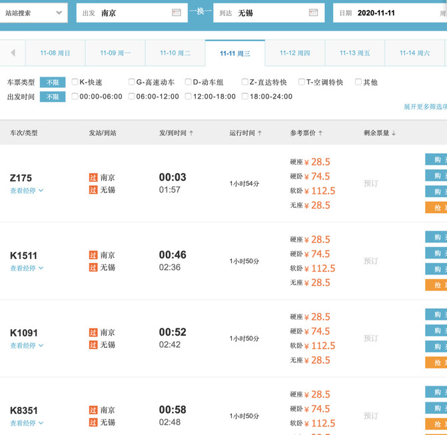The image size is (447, 435).
Task: Open station picker icon in 到达 field
Action: (313, 13)
